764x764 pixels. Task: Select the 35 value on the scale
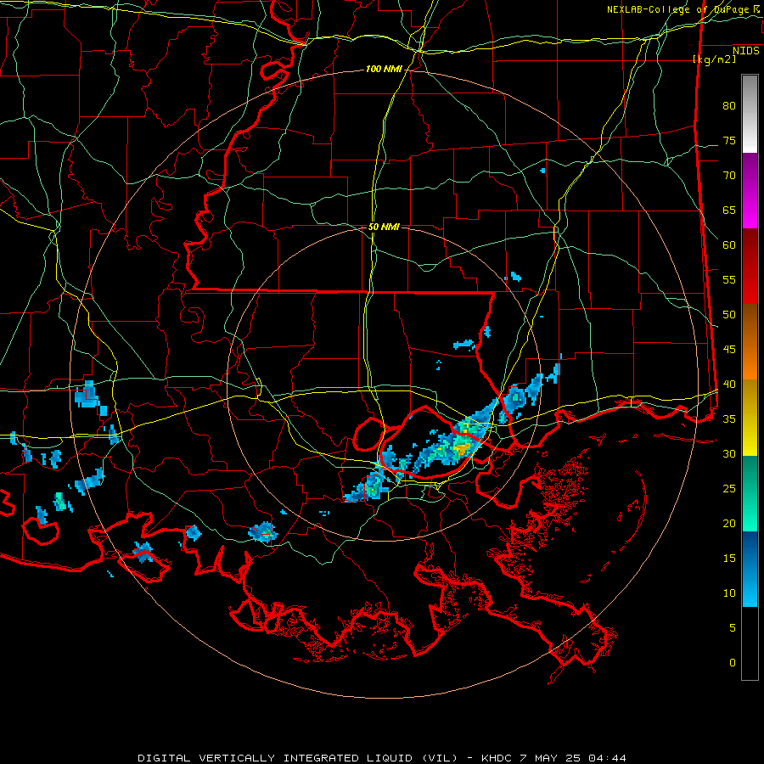point(729,419)
